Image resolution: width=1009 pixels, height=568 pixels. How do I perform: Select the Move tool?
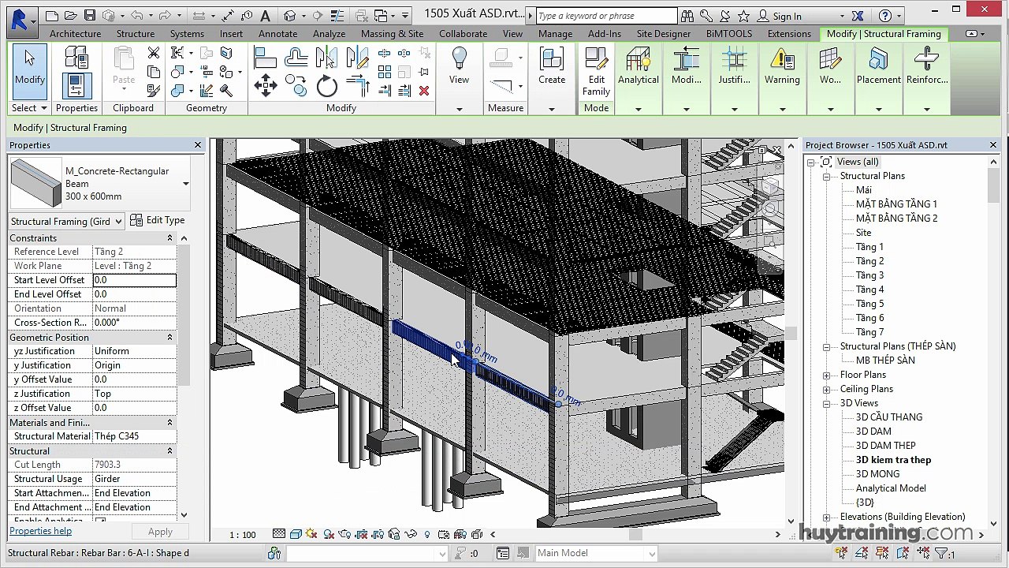(265, 86)
